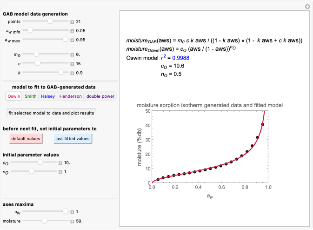Click the last fitted values button

73,138
